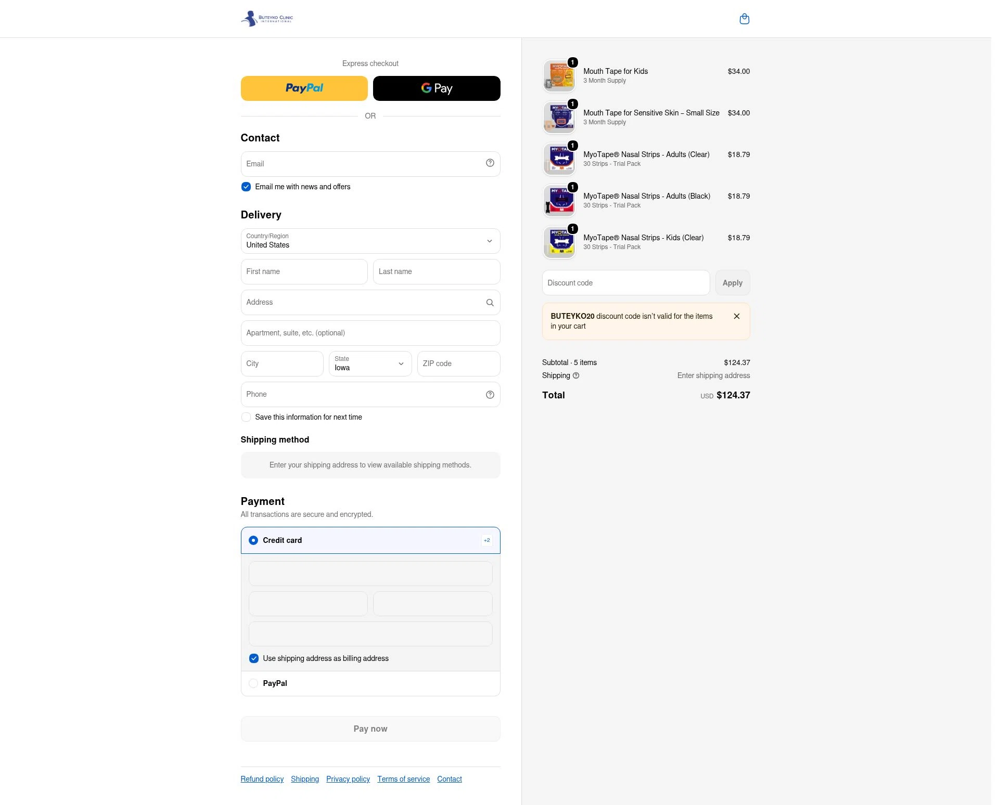Click the Subtotal · 5 items label
999x805 pixels.
pos(569,362)
